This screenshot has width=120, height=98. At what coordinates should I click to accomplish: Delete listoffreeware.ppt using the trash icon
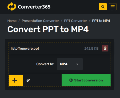pos(105,48)
